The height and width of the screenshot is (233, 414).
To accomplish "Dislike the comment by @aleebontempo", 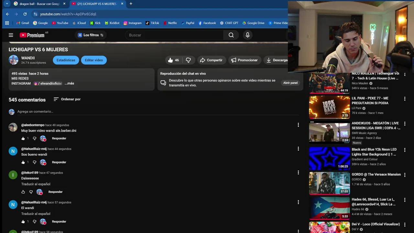I will [x=35, y=139].
